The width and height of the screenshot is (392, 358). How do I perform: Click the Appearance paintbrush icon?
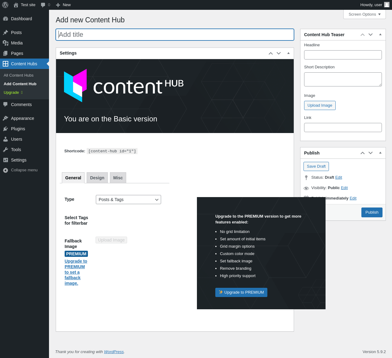[6, 118]
